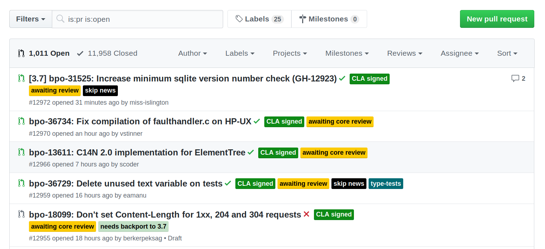This screenshot has width=545, height=249.
Task: Open the Sort dropdown menu
Action: click(x=507, y=53)
